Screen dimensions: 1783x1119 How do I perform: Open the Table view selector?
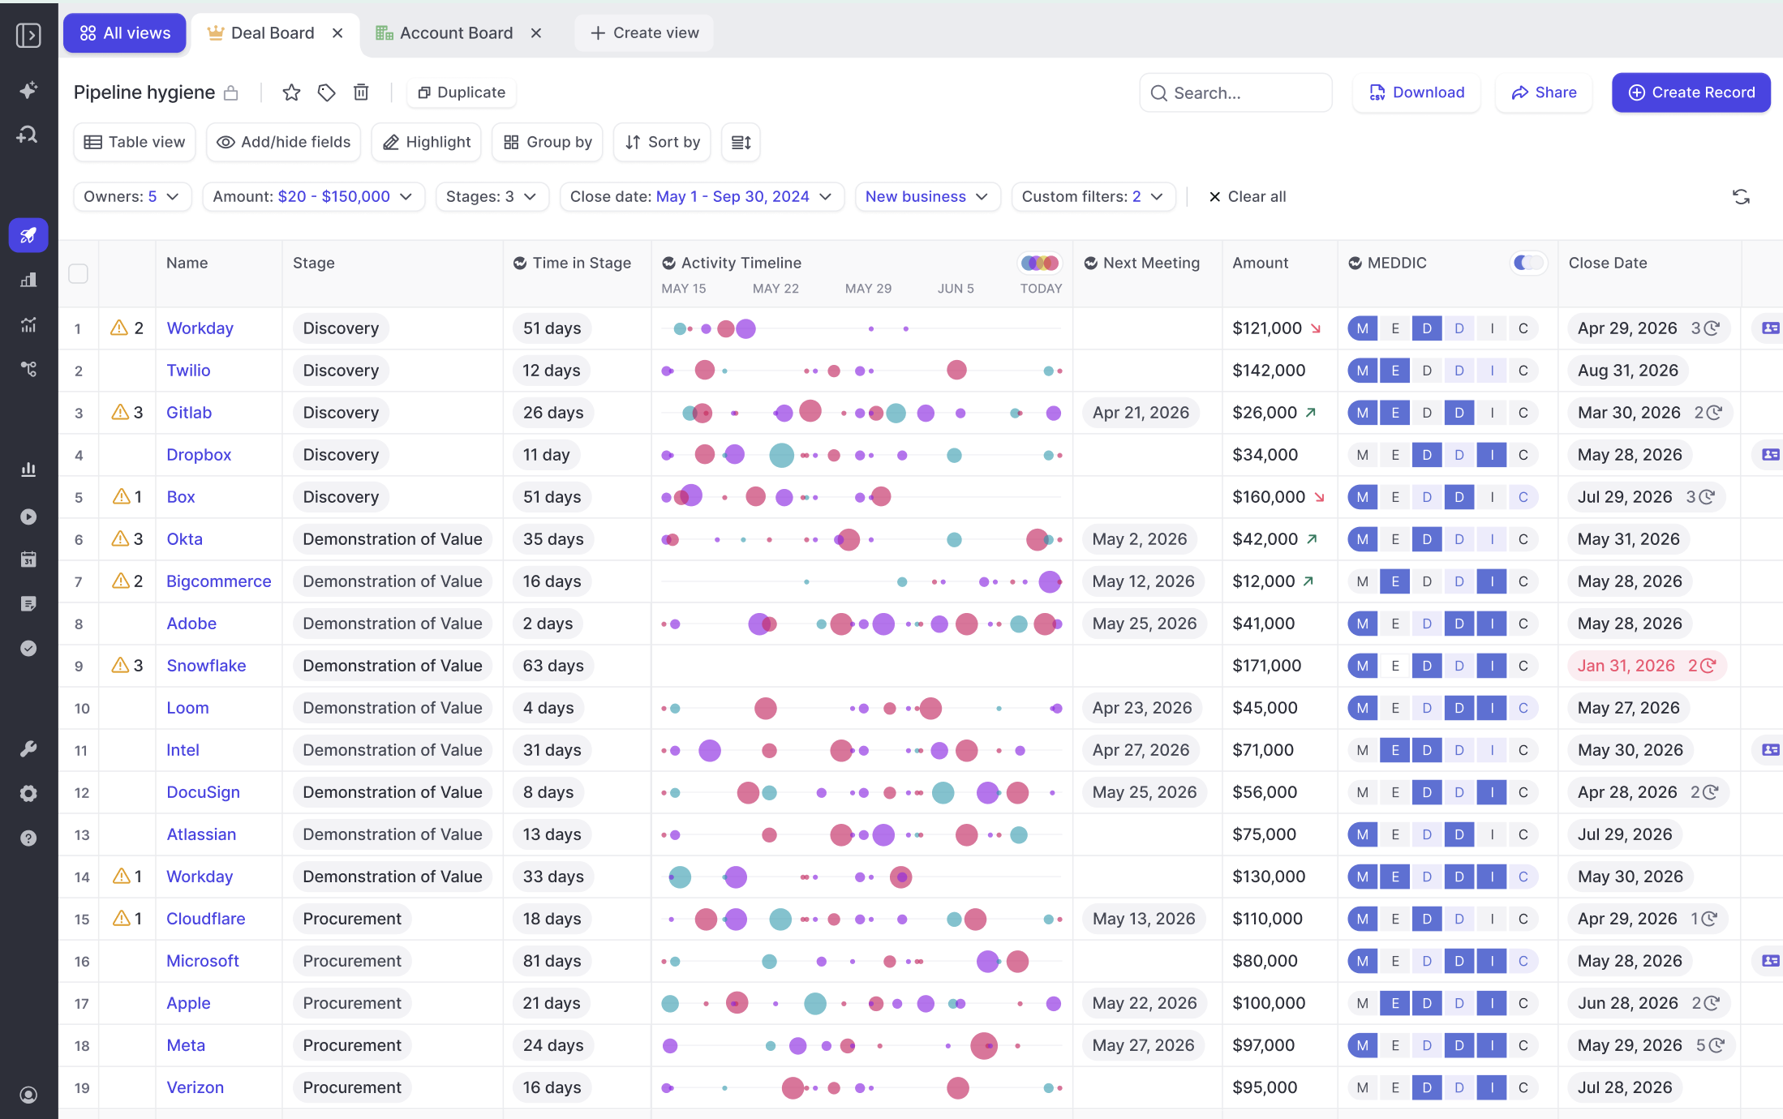pyautogui.click(x=135, y=143)
